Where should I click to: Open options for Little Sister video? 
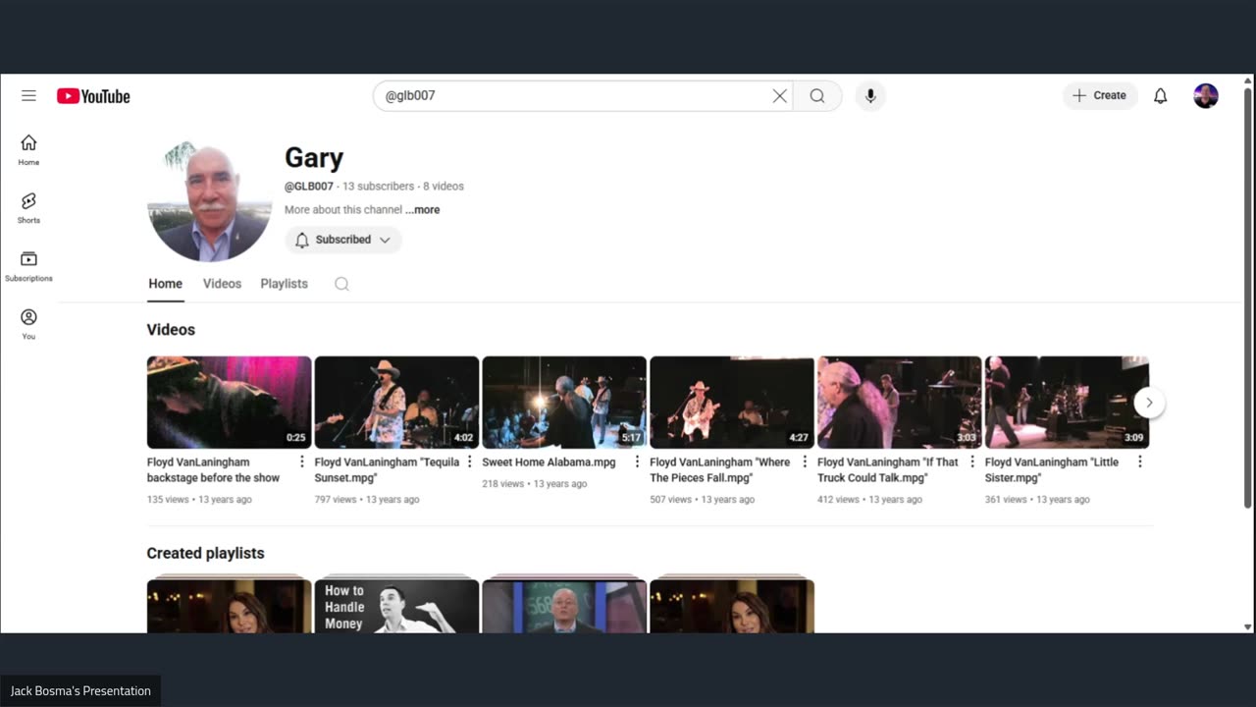tap(1139, 462)
